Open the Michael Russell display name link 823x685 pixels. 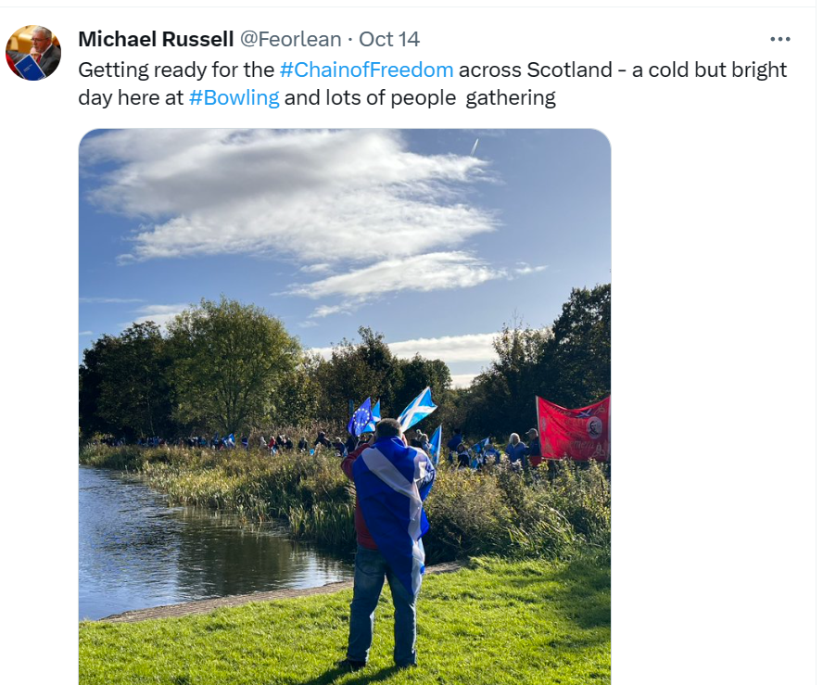point(156,39)
